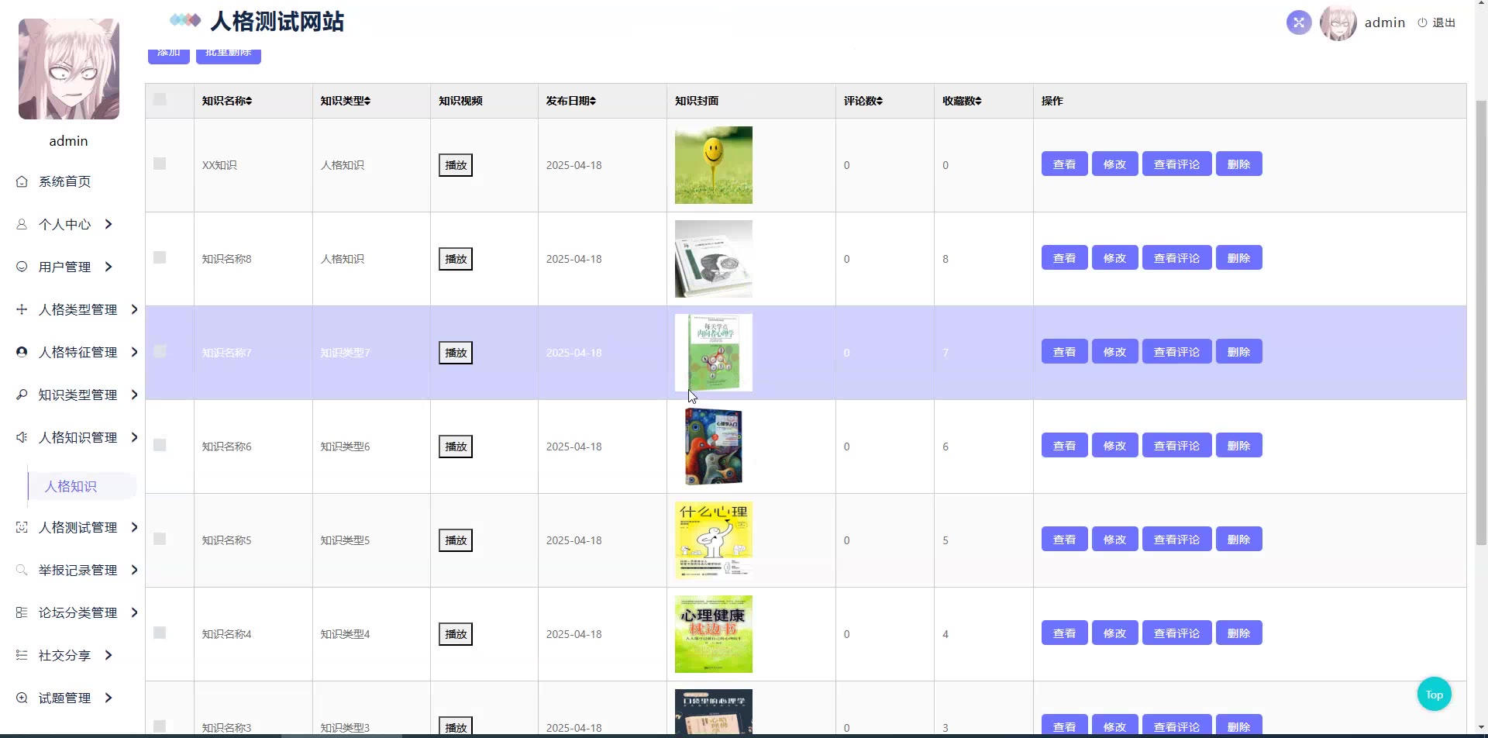Open the 社交分享 menu
This screenshot has height=738, width=1488.
click(x=64, y=655)
